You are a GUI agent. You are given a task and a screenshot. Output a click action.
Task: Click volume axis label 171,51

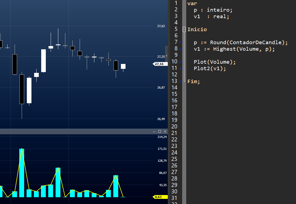click(162, 149)
